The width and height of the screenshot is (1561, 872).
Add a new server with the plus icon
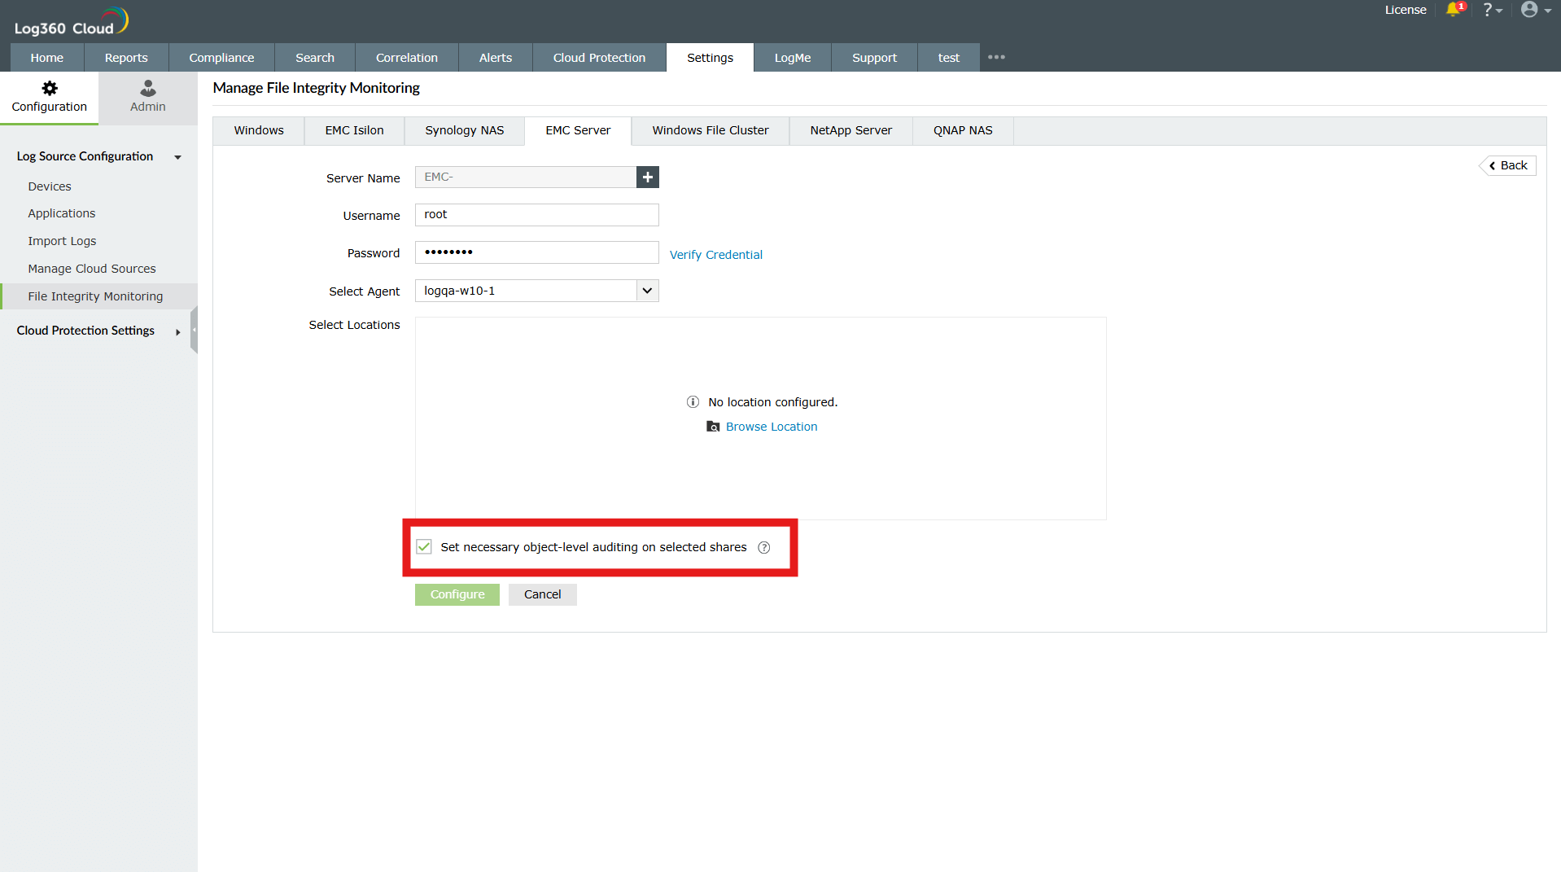tap(647, 177)
